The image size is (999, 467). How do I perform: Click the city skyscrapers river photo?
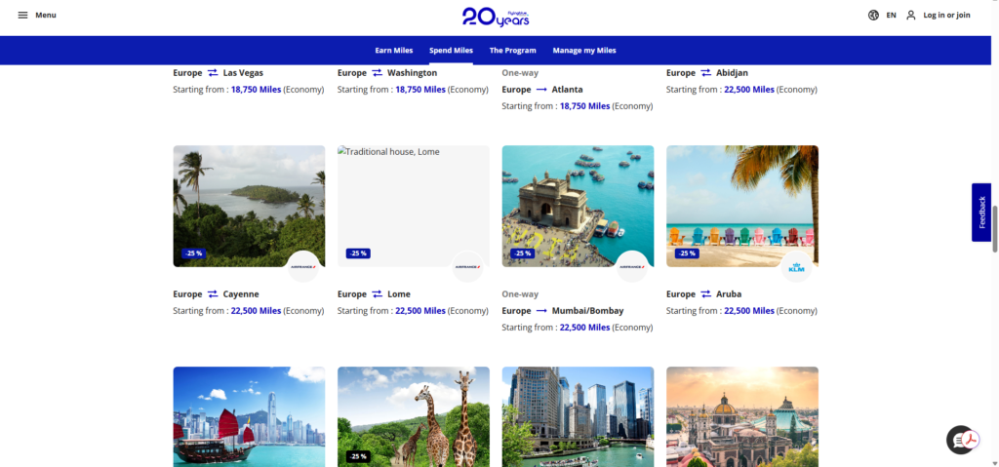click(x=578, y=416)
